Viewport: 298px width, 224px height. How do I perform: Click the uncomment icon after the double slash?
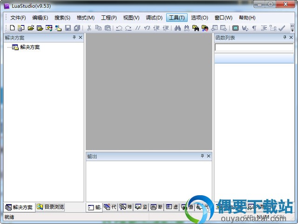pyautogui.click(x=147, y=28)
